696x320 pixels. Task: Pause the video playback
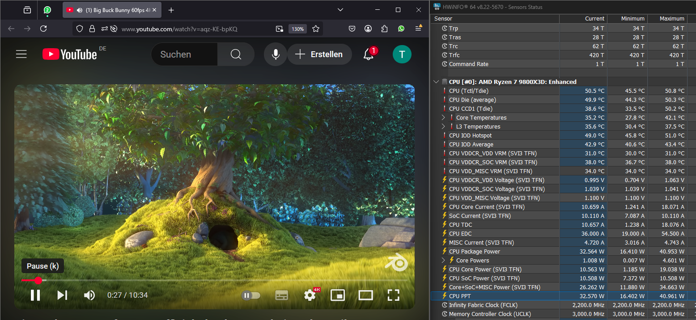(35, 295)
